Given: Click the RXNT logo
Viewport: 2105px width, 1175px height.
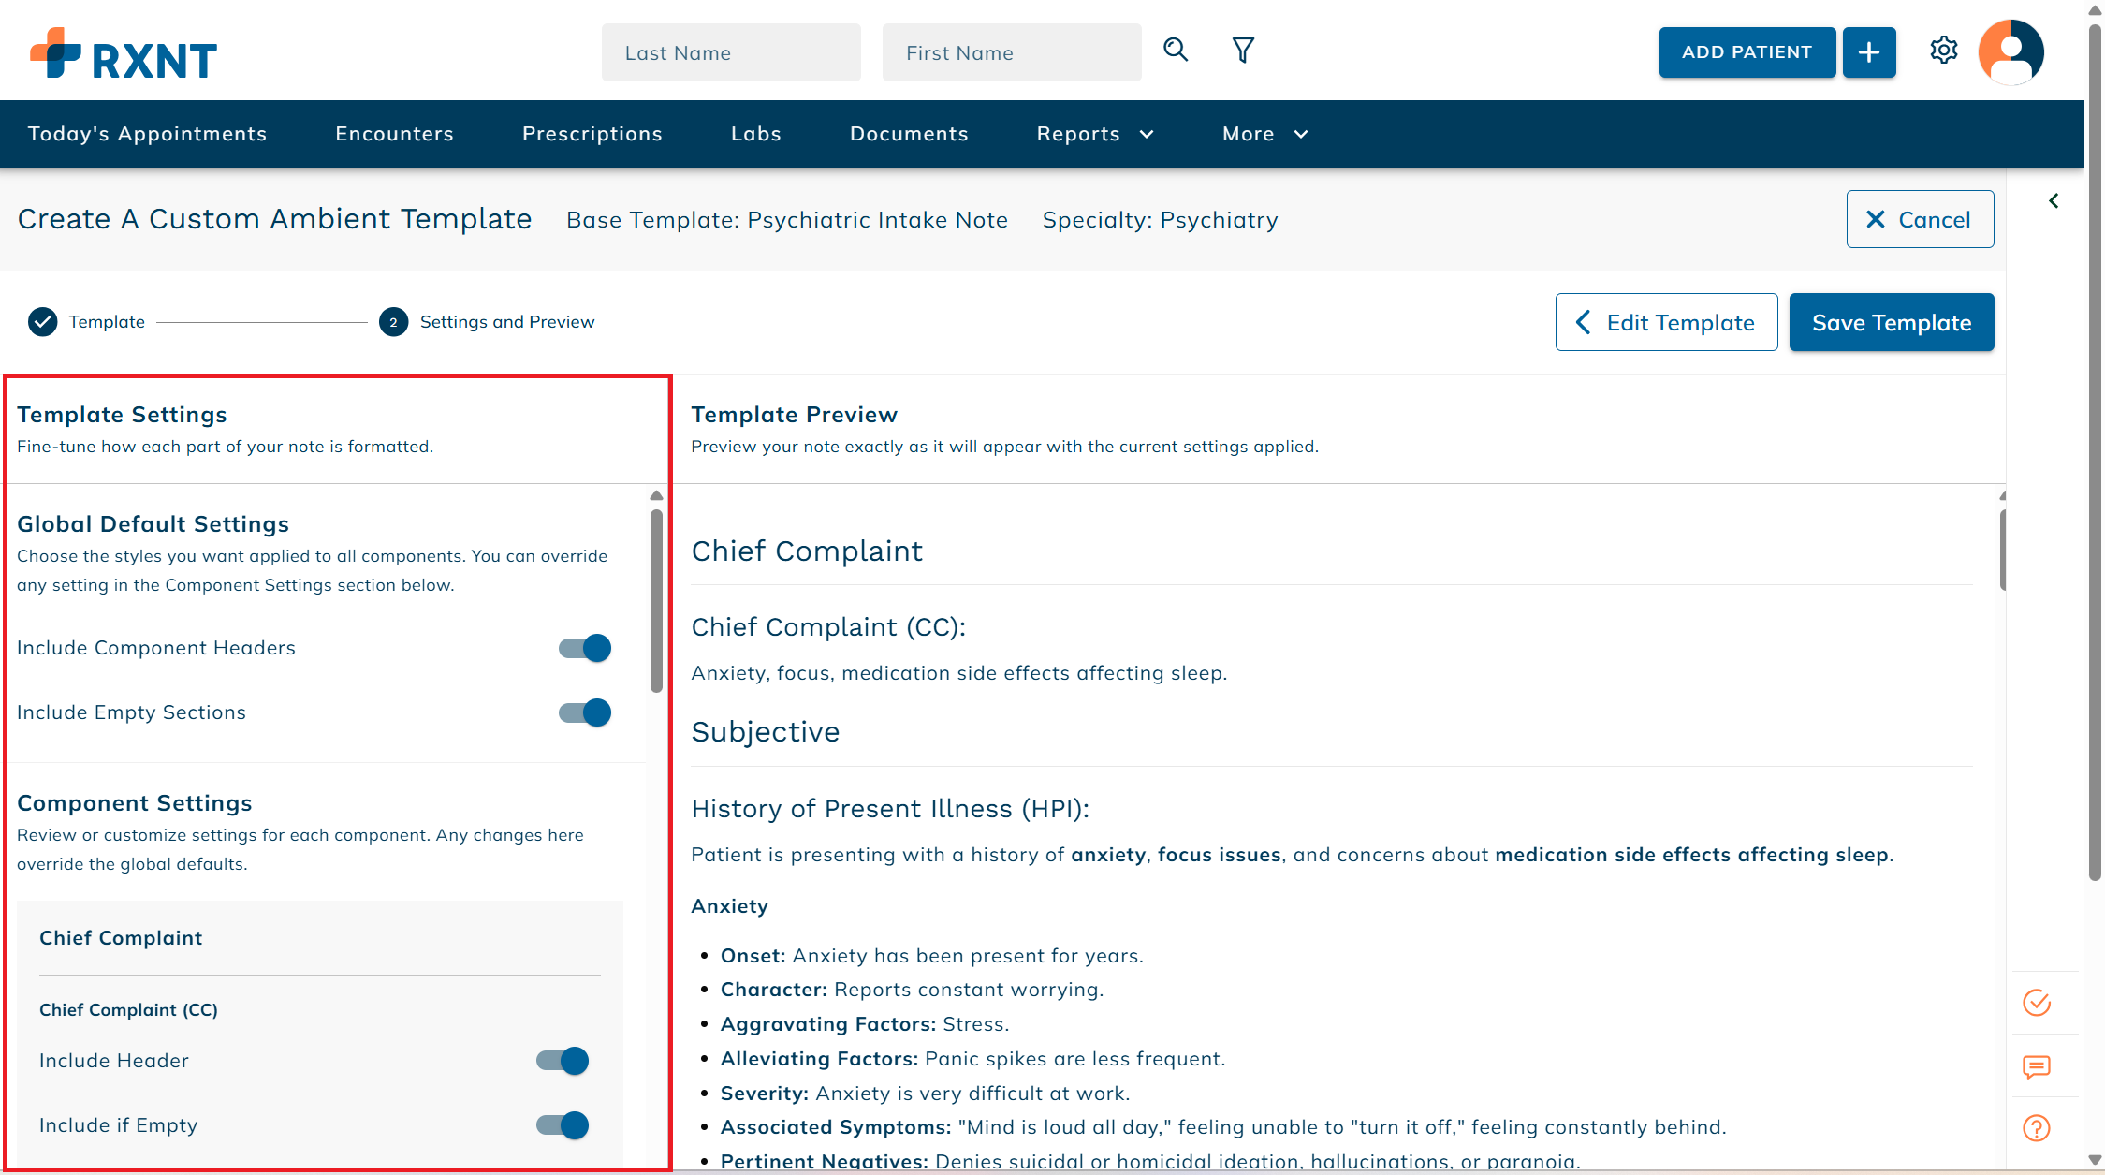Looking at the screenshot, I should pyautogui.click(x=124, y=54).
